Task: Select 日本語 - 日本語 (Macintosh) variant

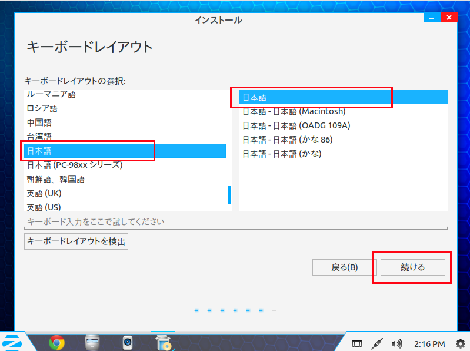Action: [343, 111]
